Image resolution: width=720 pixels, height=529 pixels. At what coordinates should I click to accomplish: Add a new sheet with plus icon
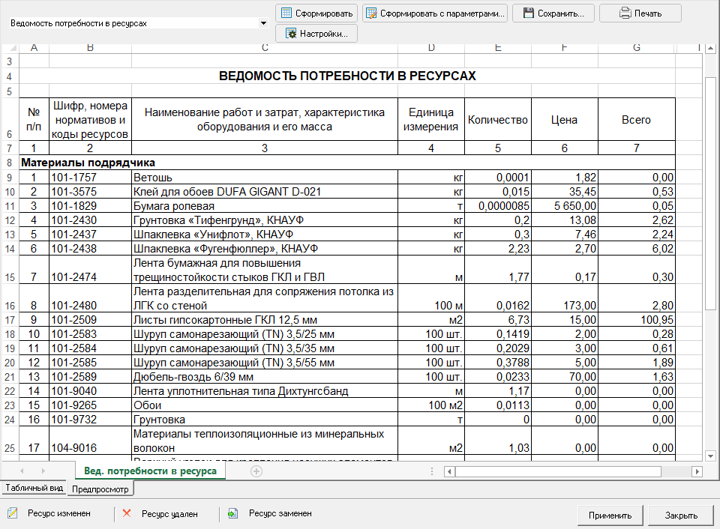256,471
